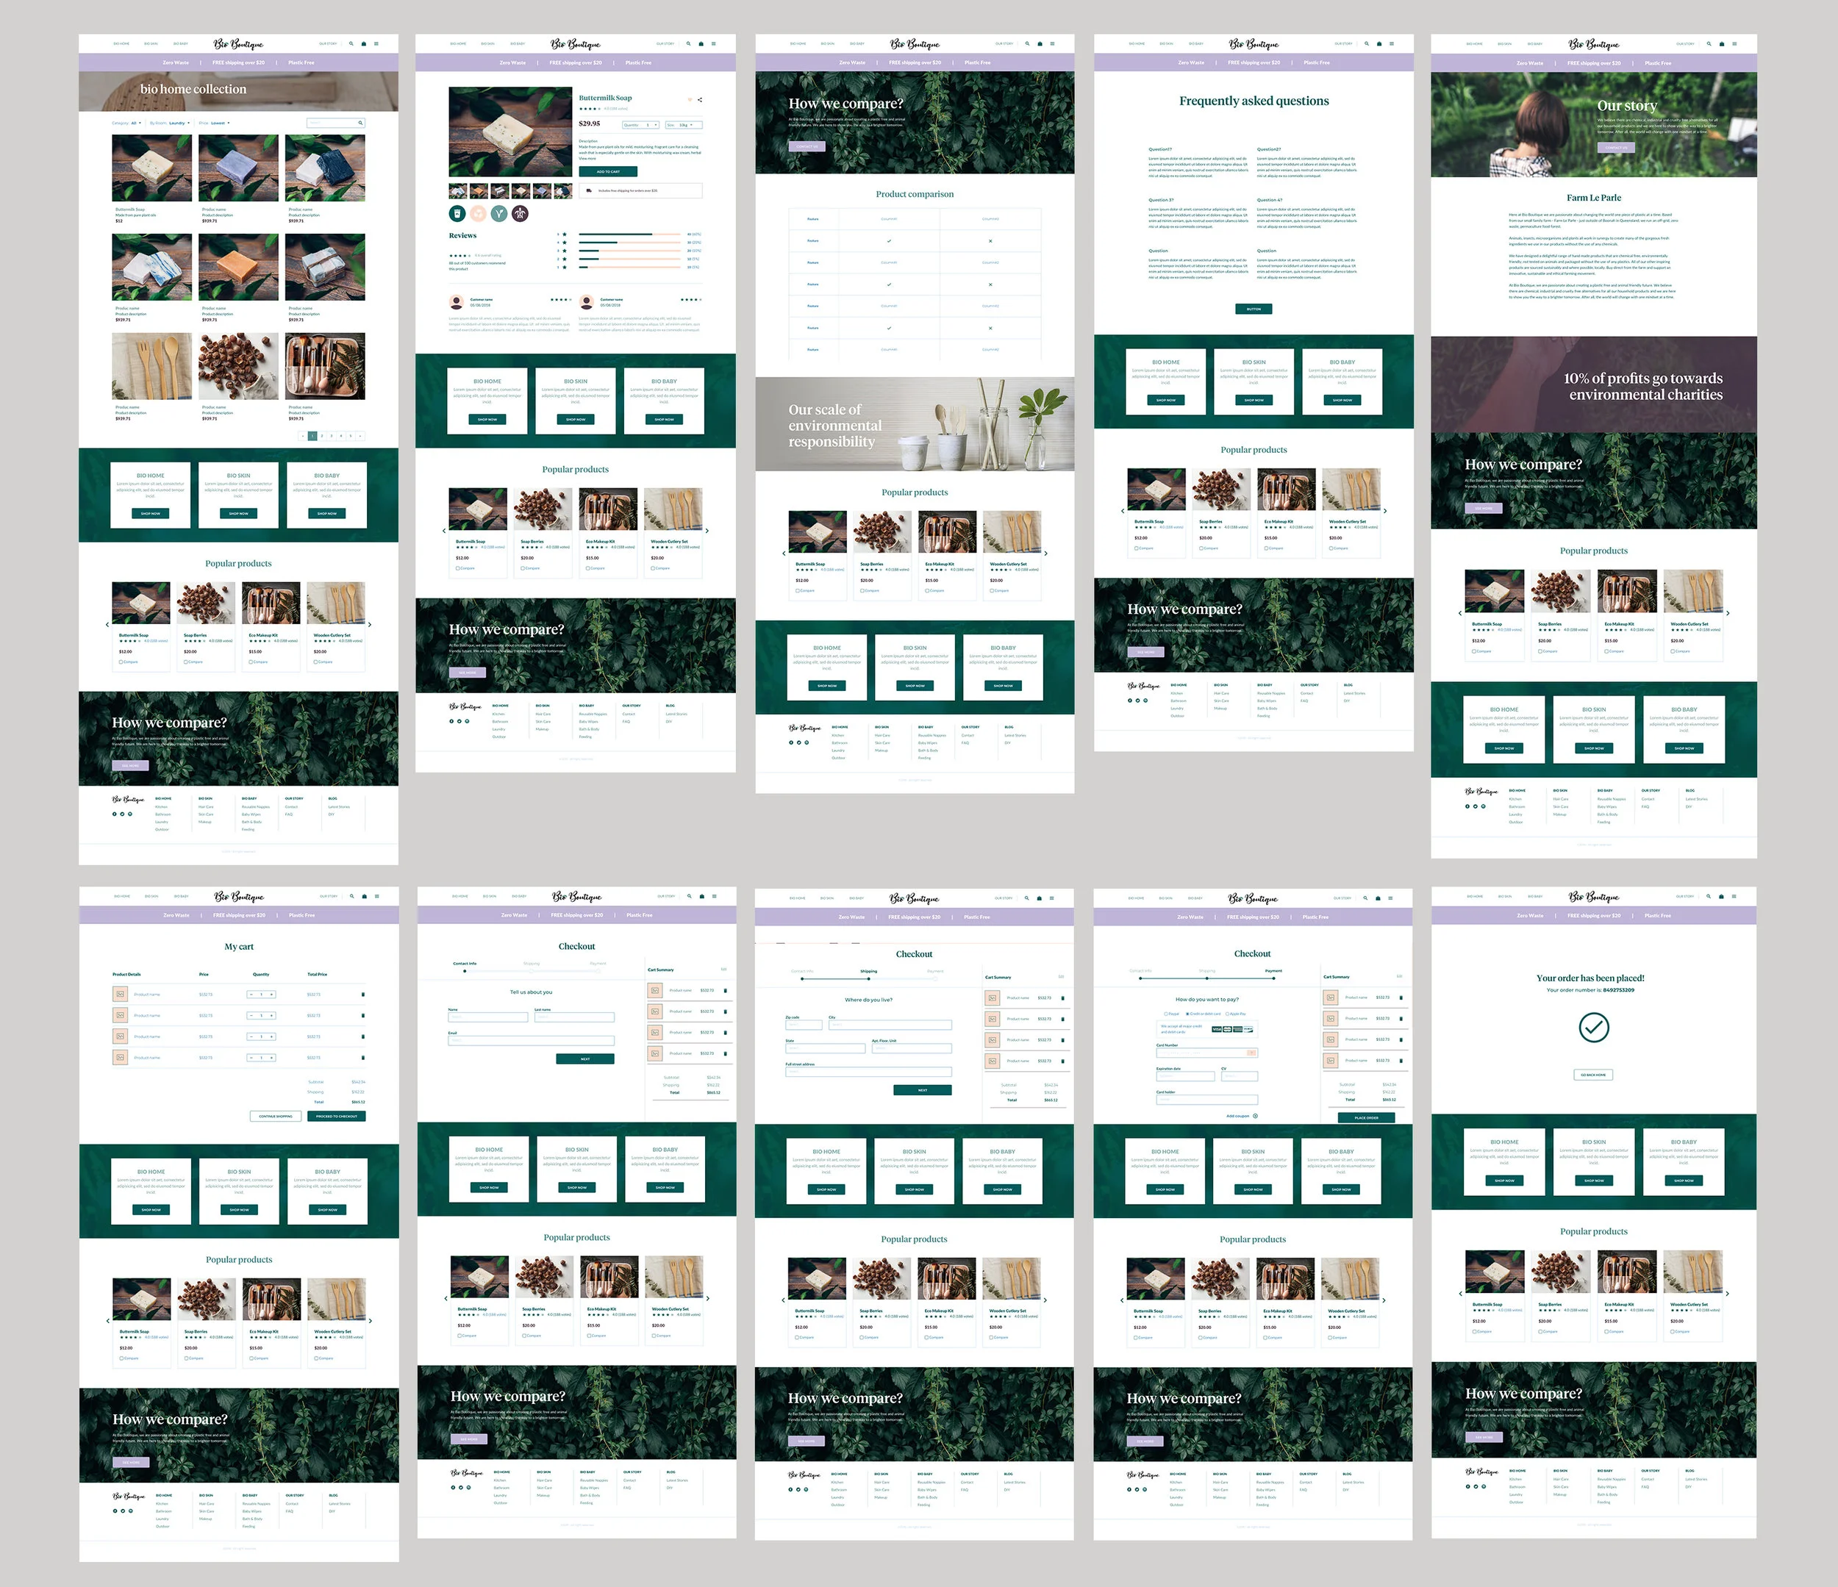Click the purple turtle badge icon

click(521, 213)
